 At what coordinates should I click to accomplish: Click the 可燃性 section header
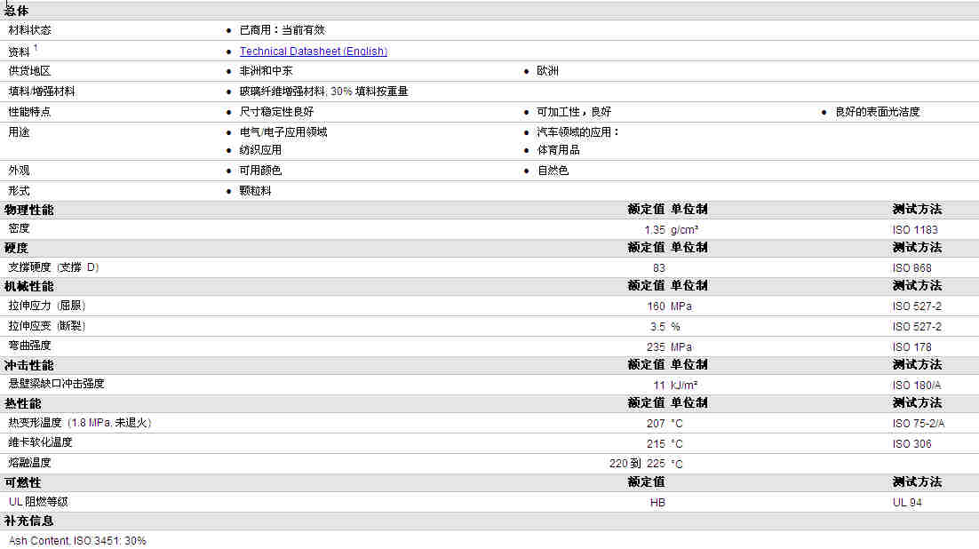[x=22, y=482]
